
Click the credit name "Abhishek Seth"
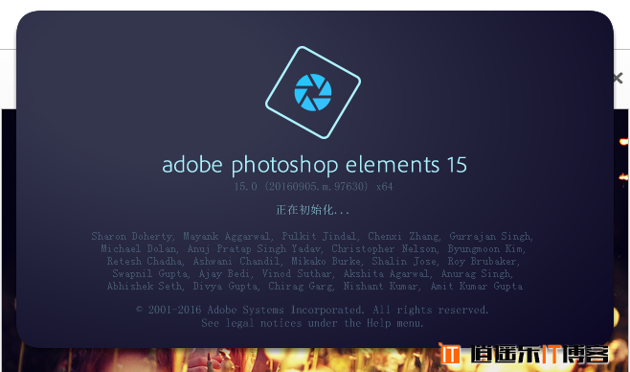144,287
